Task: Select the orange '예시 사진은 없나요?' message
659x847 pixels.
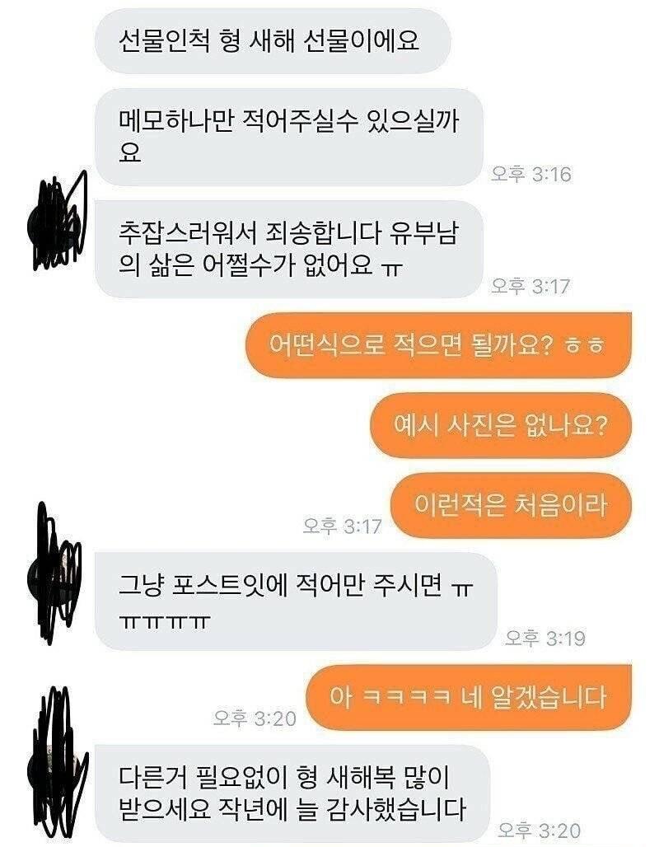Action: point(501,425)
